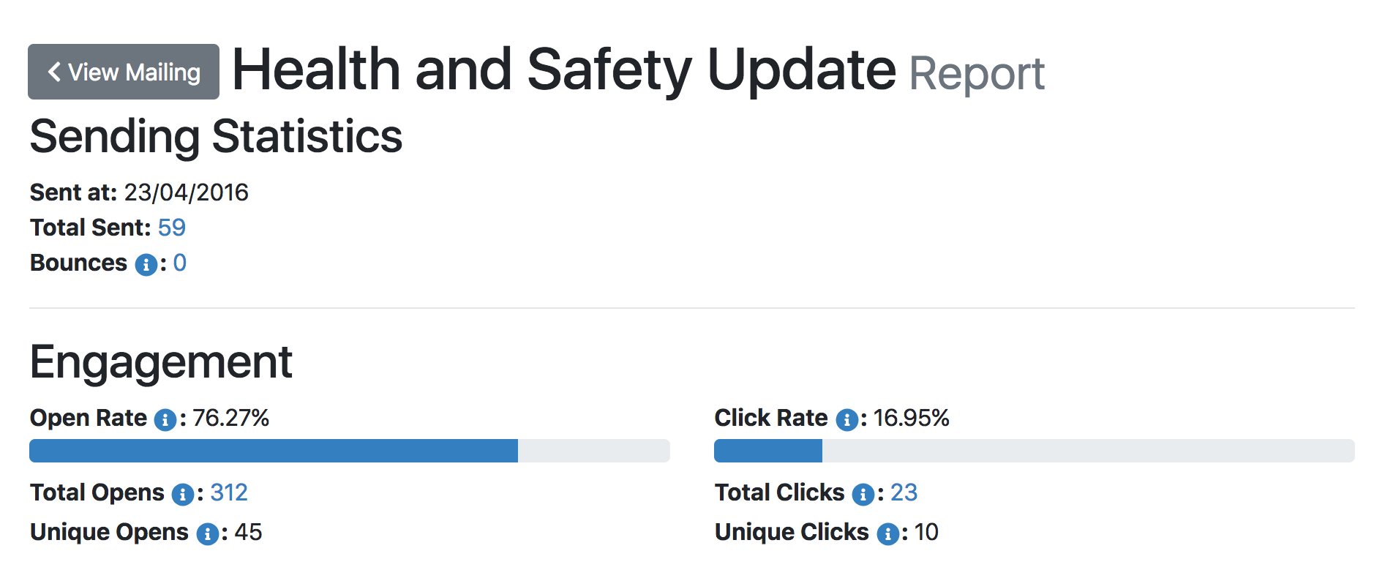The height and width of the screenshot is (581, 1374).
Task: Open the Bounces count link
Action: pyautogui.click(x=180, y=264)
